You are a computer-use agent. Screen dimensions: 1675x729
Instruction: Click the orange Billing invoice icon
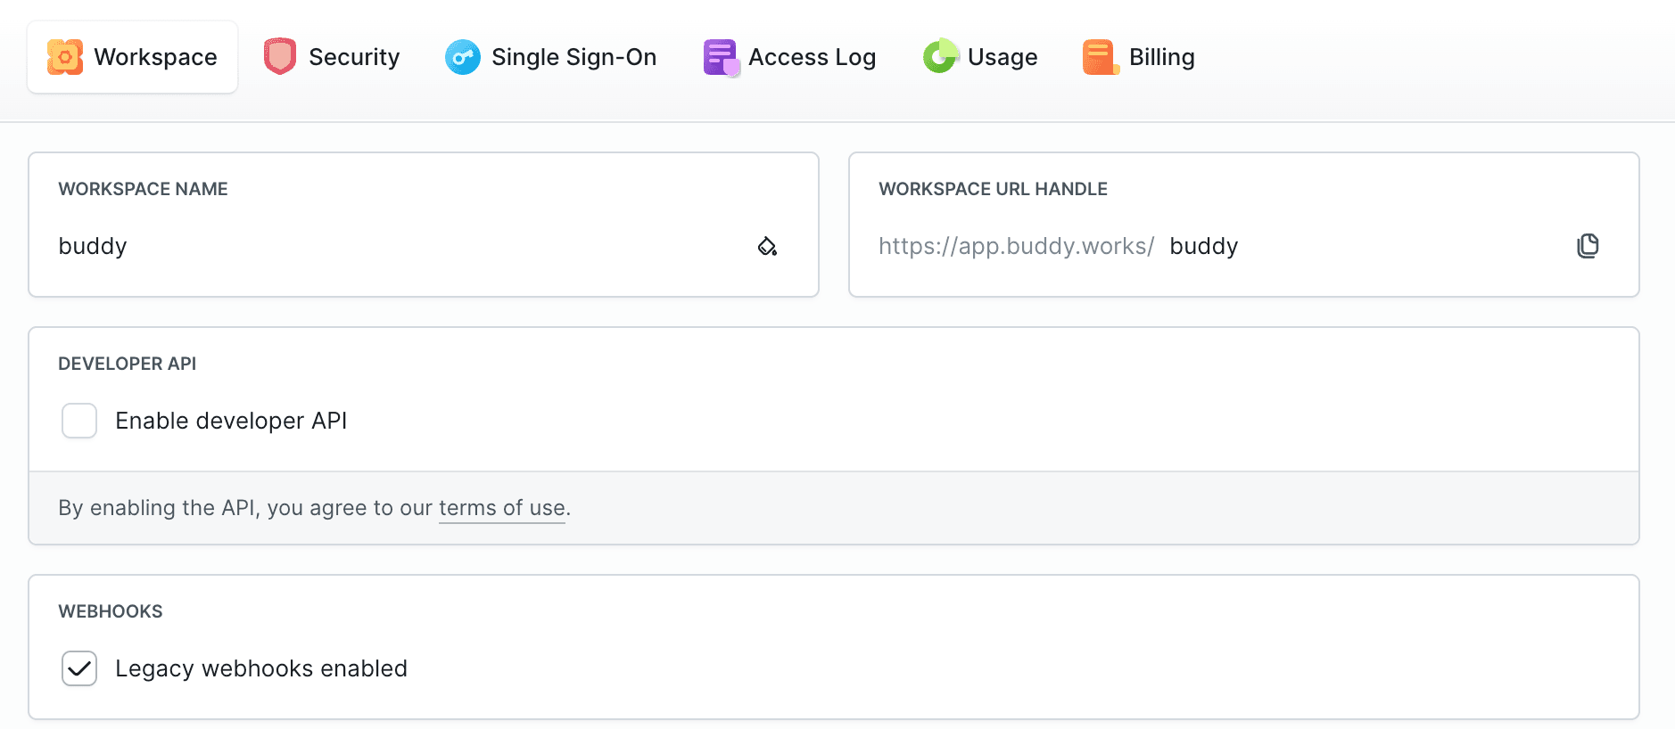pos(1101,57)
